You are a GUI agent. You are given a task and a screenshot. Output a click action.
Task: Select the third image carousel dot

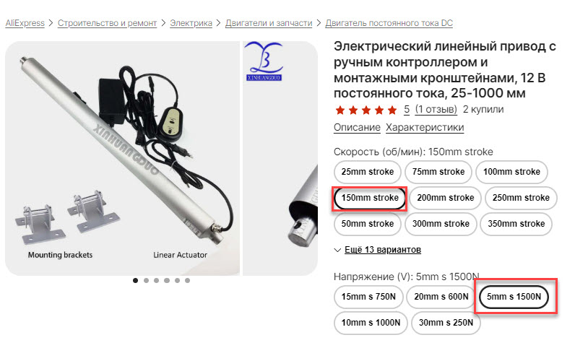pyautogui.click(x=157, y=280)
